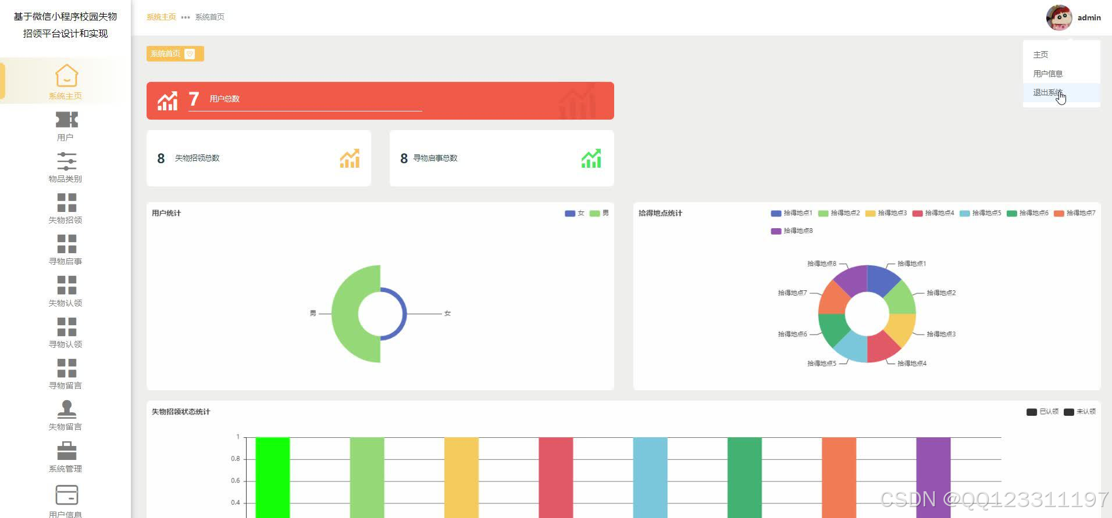Toggle 未认领 legend in status chart
This screenshot has height=518, width=1112.
[x=1079, y=412]
